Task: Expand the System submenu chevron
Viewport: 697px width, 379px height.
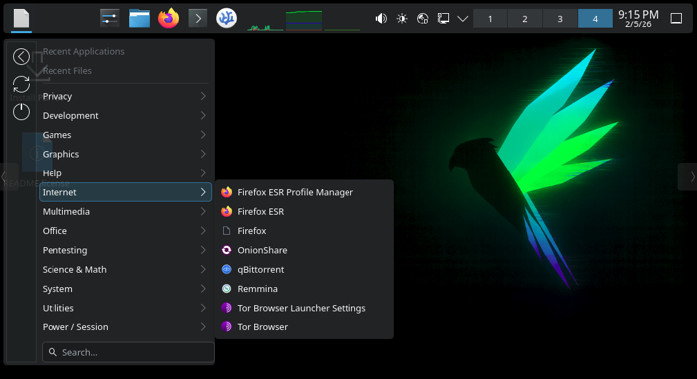Action: tap(203, 289)
